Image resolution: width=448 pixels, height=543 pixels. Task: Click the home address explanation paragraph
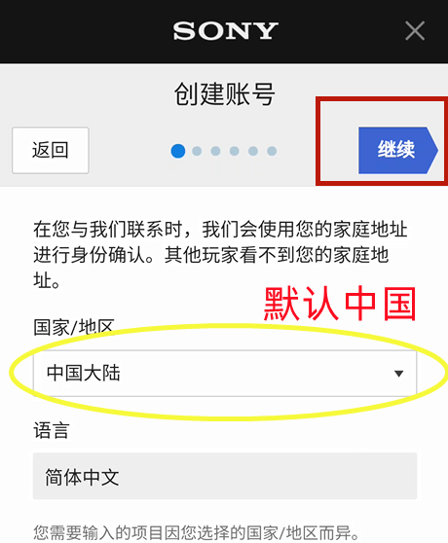pos(220,255)
